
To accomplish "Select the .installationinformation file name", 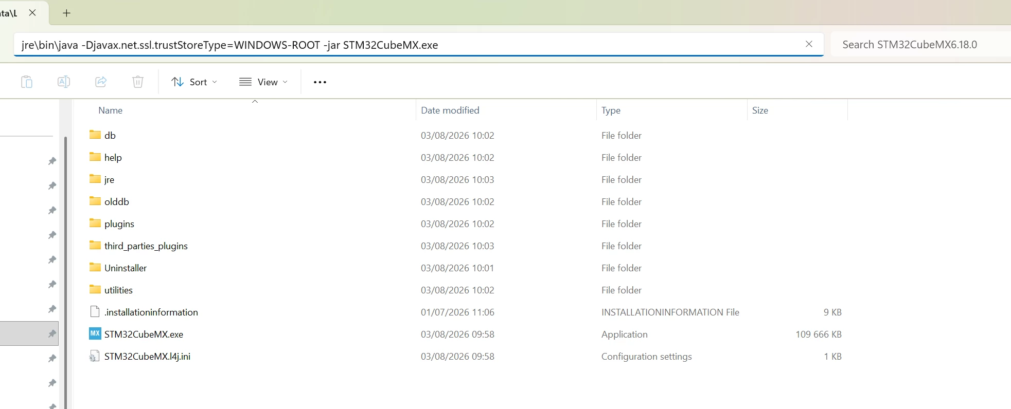I will (151, 312).
